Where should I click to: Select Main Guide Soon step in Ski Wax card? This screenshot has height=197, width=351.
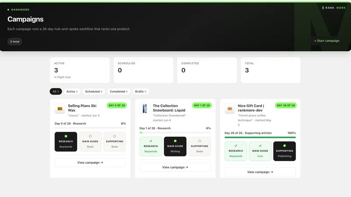pos(90,141)
